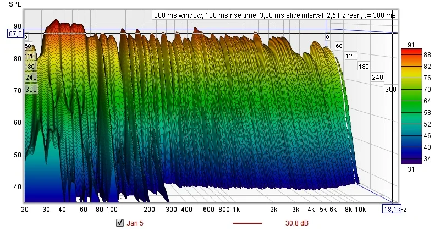Click the 30 tick on the frequency axis

click(x=46, y=210)
